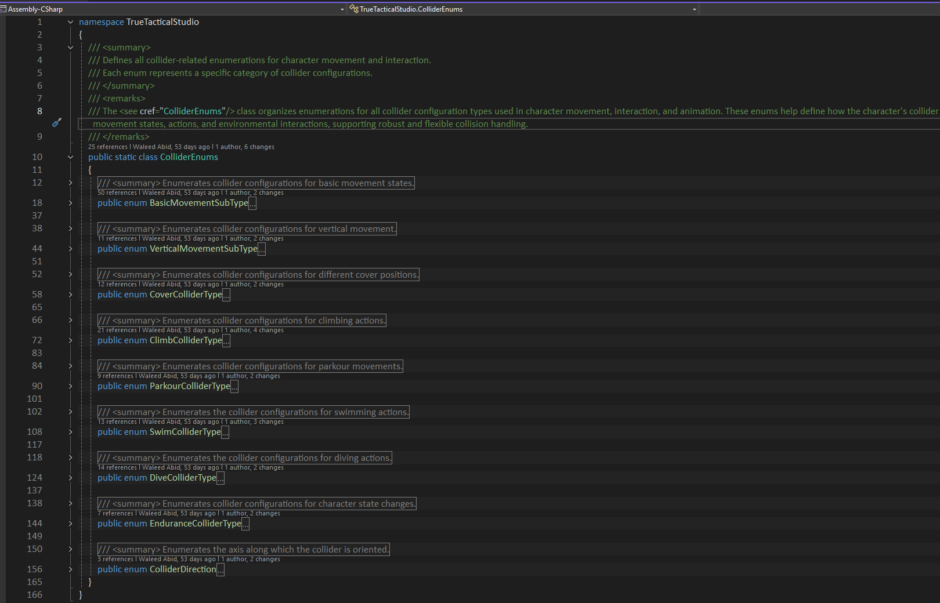The width and height of the screenshot is (940, 603).
Task: Click the screwdriver quick actions icon
Action: 56,122
